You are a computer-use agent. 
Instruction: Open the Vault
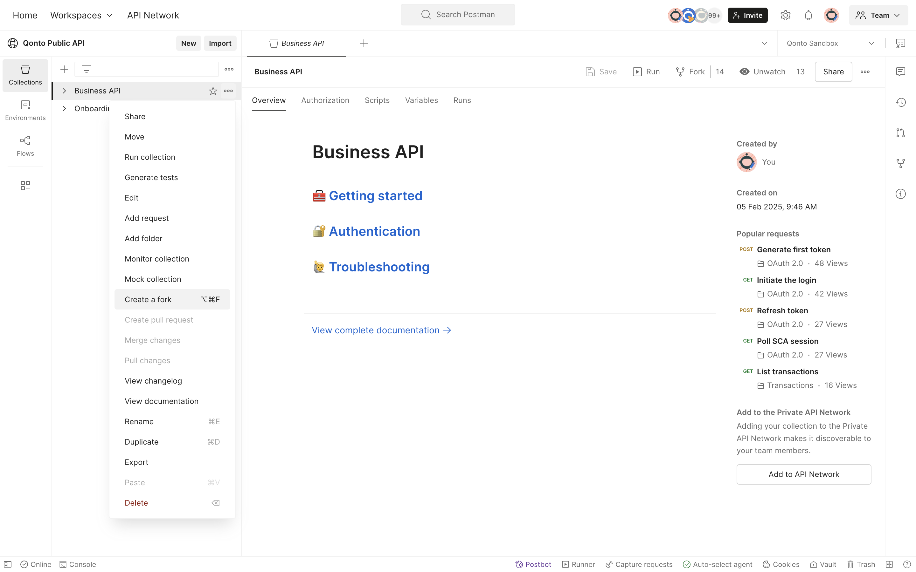coord(823,564)
